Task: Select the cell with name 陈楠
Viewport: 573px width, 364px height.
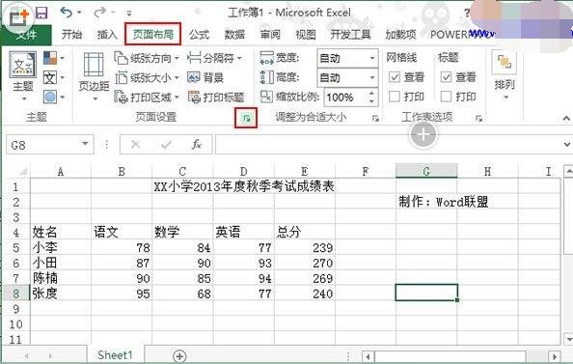Action: click(x=61, y=278)
